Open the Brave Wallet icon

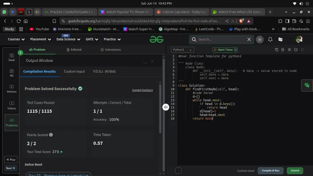(294, 21)
